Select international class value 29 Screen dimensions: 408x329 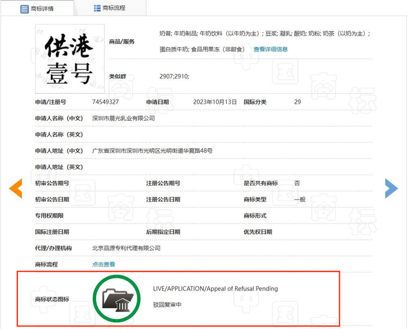click(297, 102)
